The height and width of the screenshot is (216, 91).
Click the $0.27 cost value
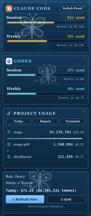[79, 157]
